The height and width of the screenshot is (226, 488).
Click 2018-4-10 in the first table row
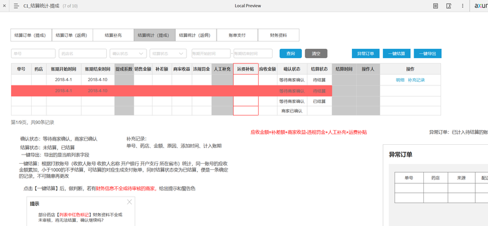[x=98, y=80]
